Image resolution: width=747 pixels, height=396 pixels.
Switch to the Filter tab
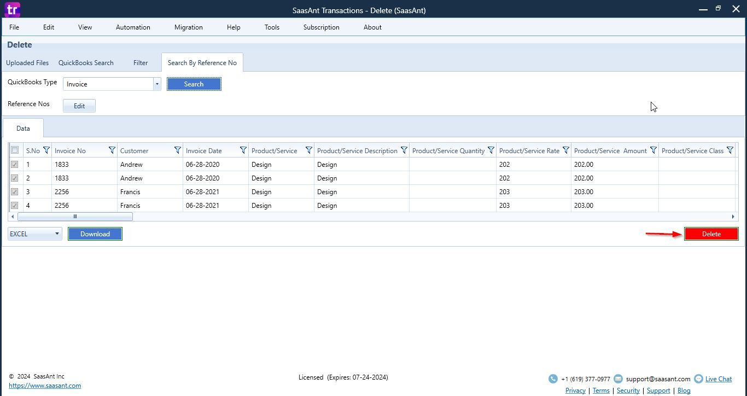(x=141, y=62)
